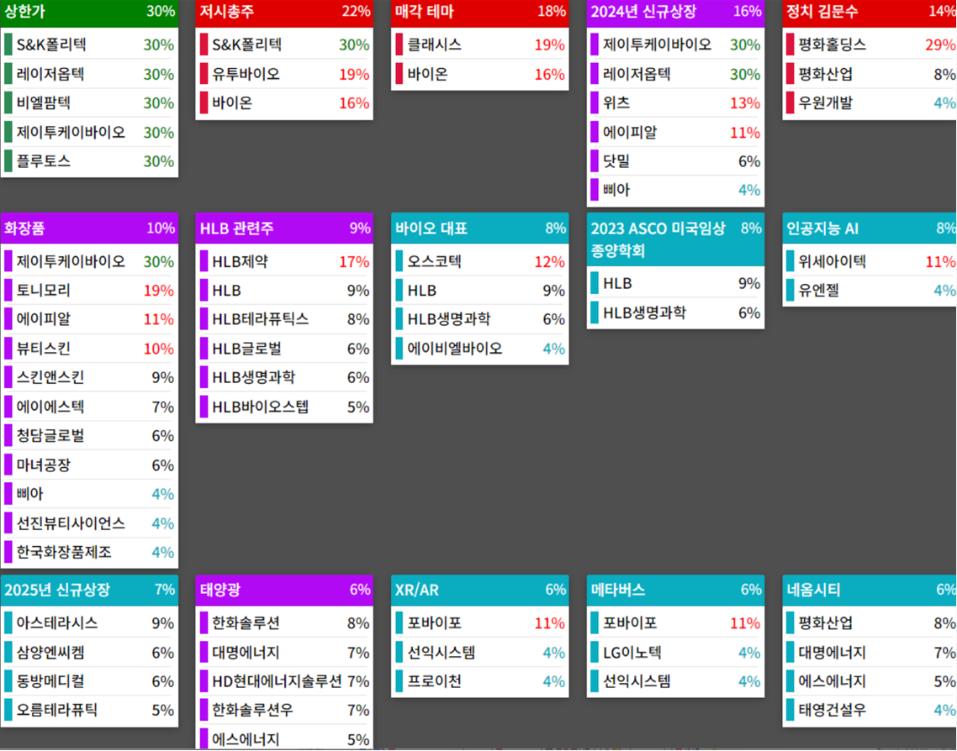Select HLB테라퓨틱스 in the HLB 관련주 card

[x=283, y=319]
